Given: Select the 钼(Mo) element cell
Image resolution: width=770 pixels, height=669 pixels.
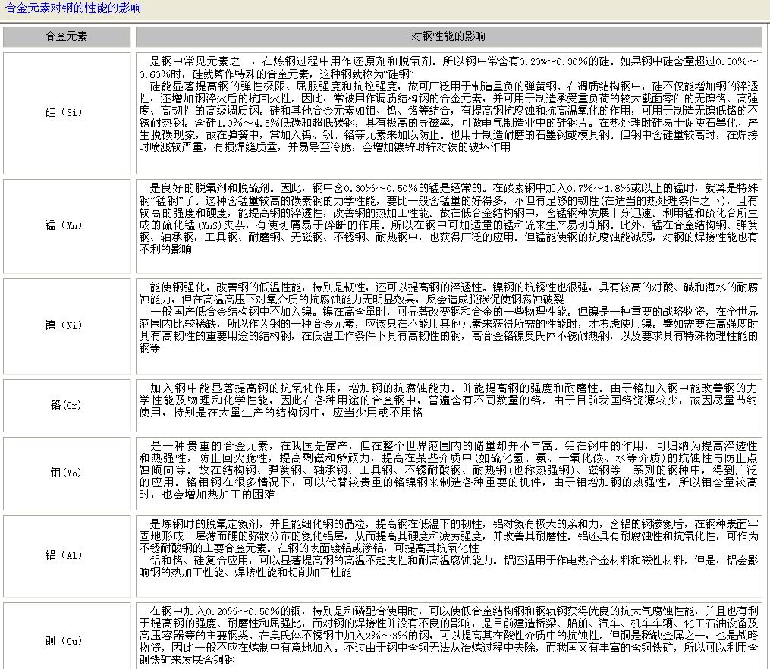Looking at the screenshot, I should click(67, 473).
